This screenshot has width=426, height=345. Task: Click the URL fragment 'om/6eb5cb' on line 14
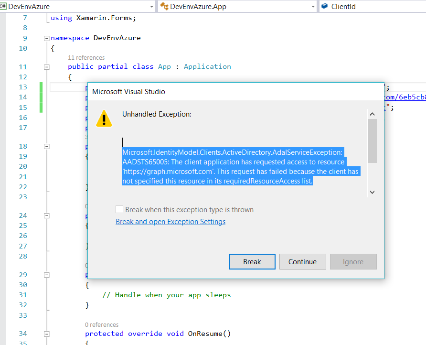tap(405, 97)
